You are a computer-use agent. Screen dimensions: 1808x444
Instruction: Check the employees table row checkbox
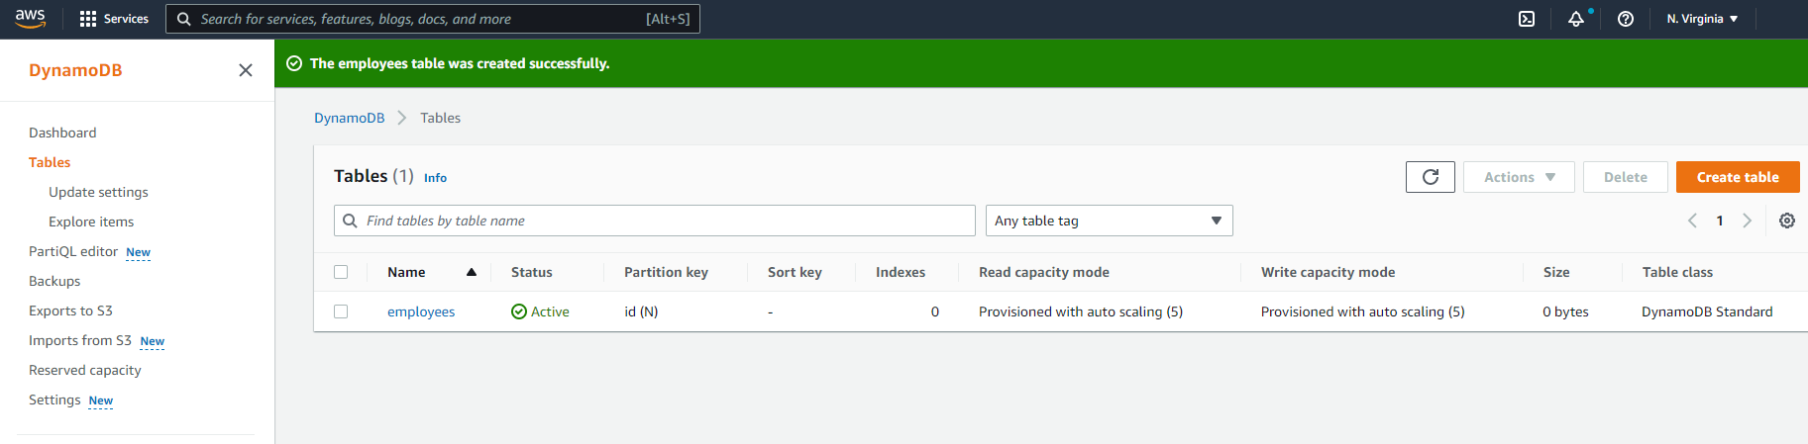pos(341,311)
